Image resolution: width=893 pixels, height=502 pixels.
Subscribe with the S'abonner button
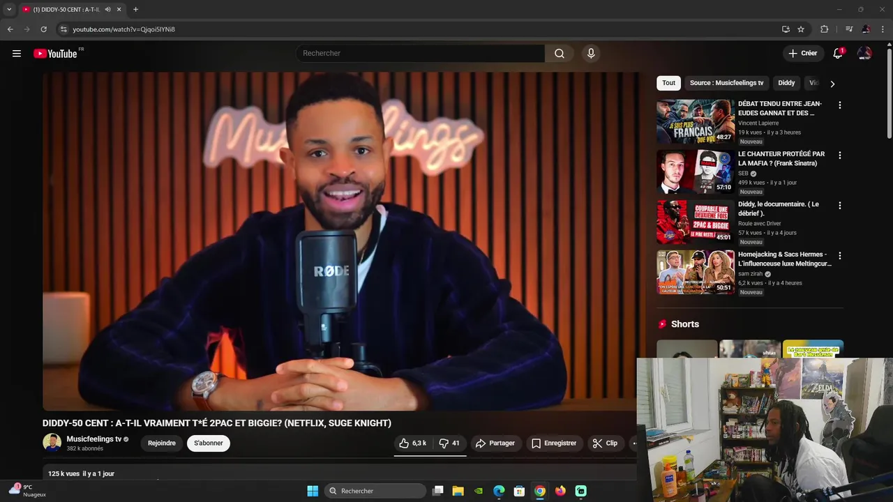[x=209, y=443]
